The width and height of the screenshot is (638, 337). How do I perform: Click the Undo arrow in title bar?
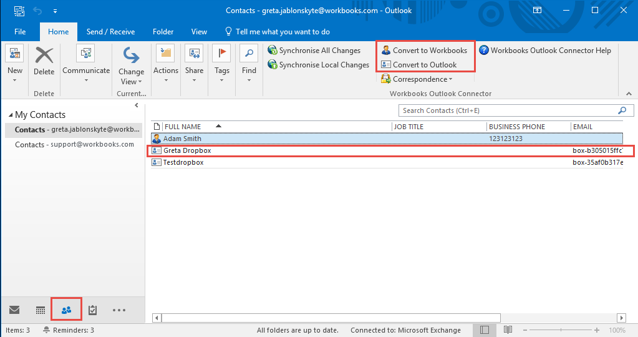point(37,11)
